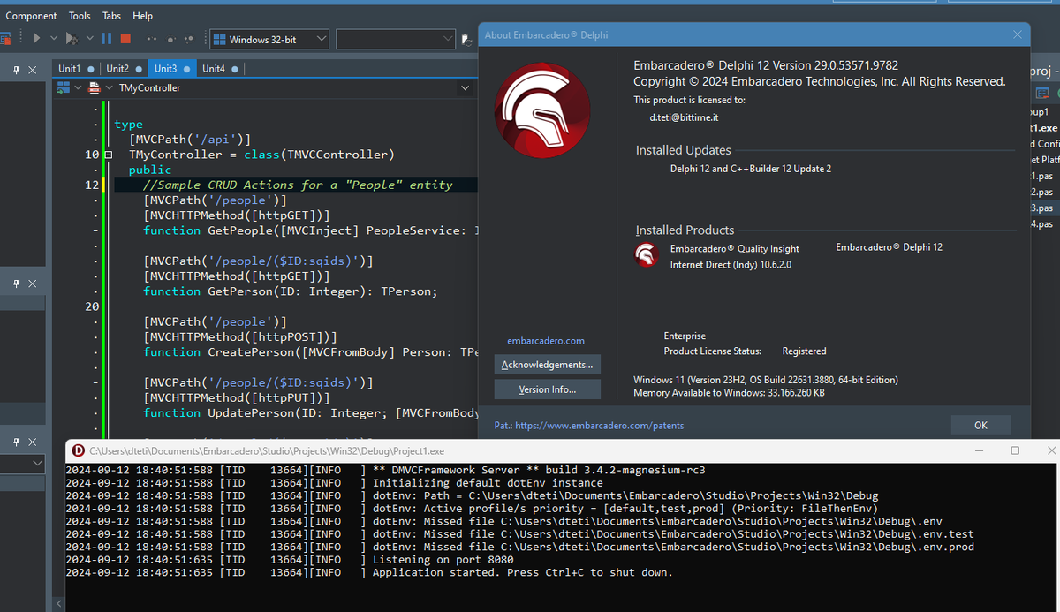
Task: Stop the program with the red square
Action: point(125,39)
